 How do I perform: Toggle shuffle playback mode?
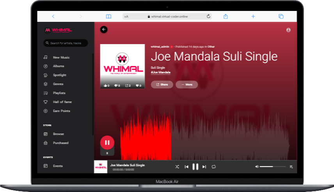(177, 167)
